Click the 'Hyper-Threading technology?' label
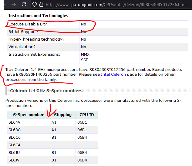Screen dimensions: 192x166 pos(36,39)
